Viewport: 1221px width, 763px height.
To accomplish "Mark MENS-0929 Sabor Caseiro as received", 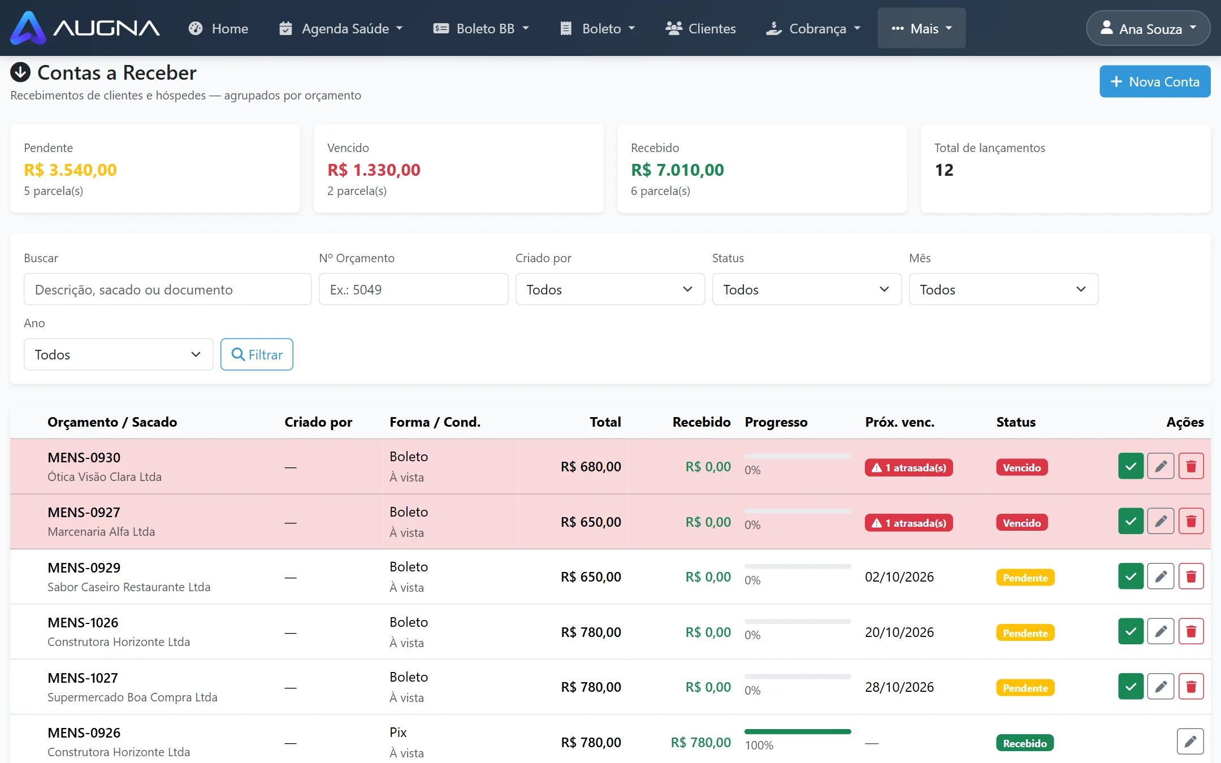I will coord(1131,576).
